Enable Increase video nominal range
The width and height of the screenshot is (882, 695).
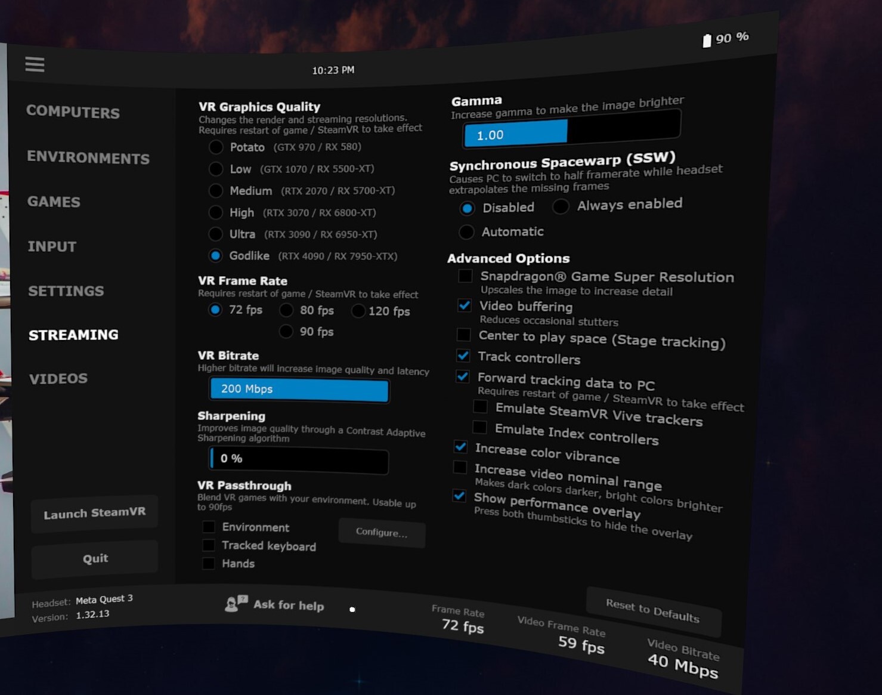(x=460, y=467)
